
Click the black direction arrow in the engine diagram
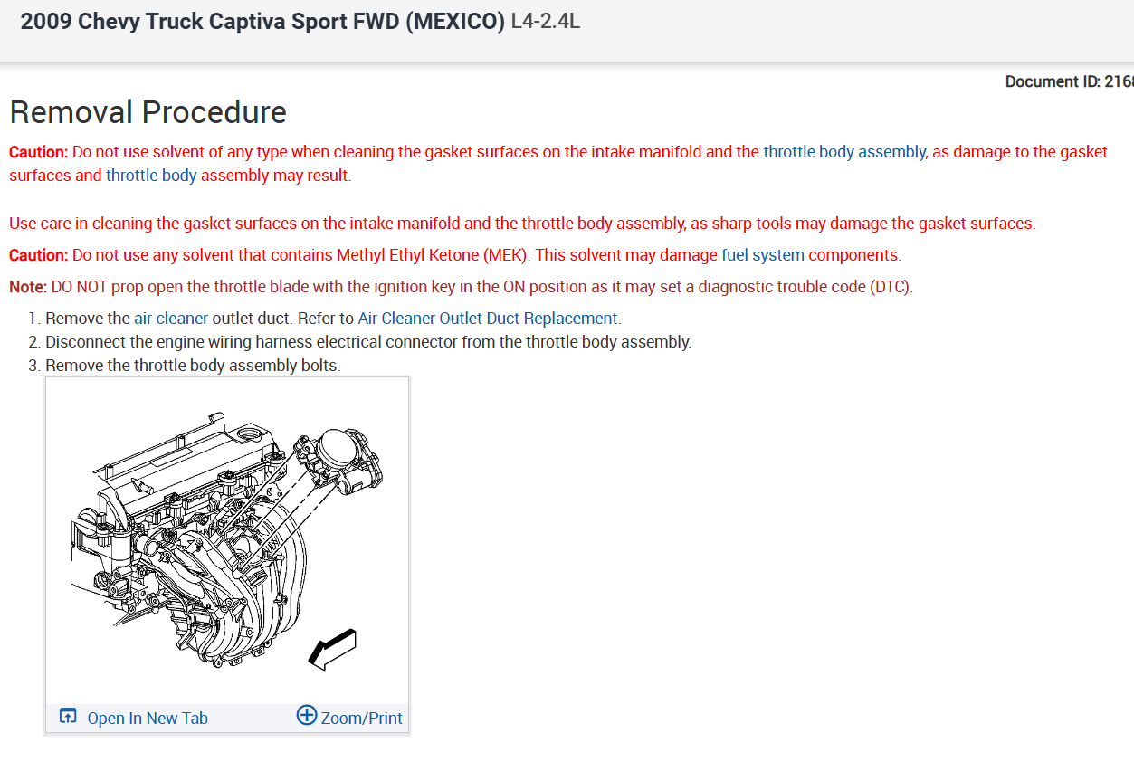click(x=332, y=649)
